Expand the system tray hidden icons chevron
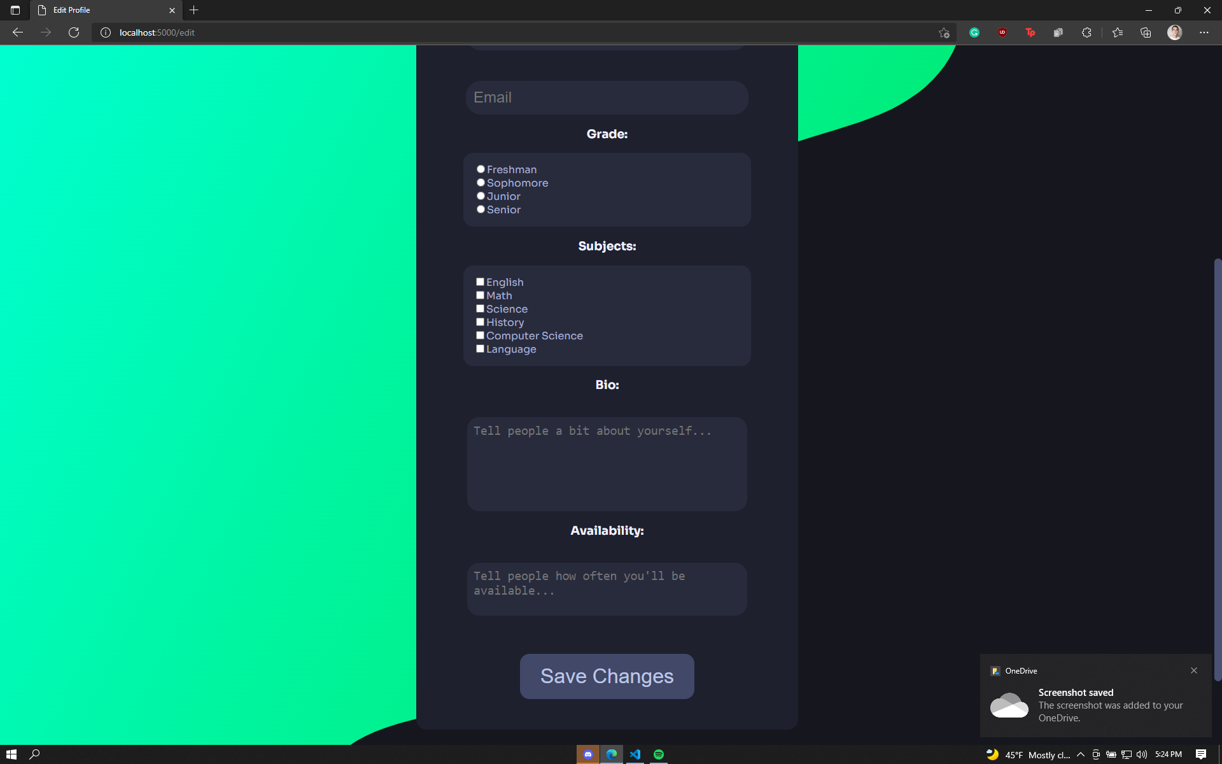This screenshot has height=764, width=1222. pos(1081,754)
